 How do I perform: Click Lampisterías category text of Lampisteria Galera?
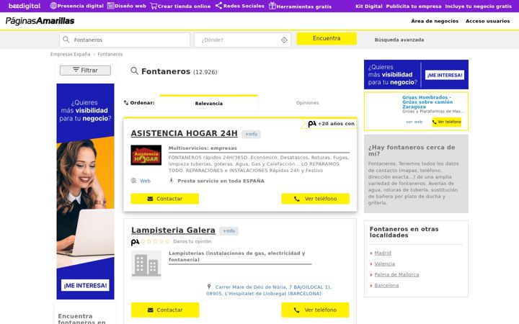pyautogui.click(x=236, y=256)
